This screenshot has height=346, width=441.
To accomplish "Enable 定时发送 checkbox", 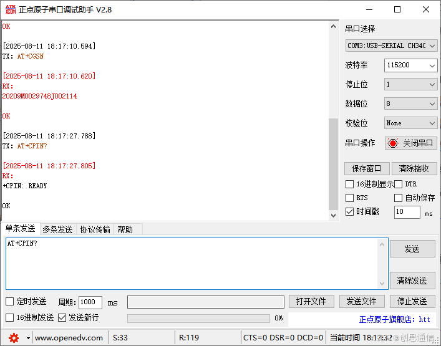I will point(10,302).
